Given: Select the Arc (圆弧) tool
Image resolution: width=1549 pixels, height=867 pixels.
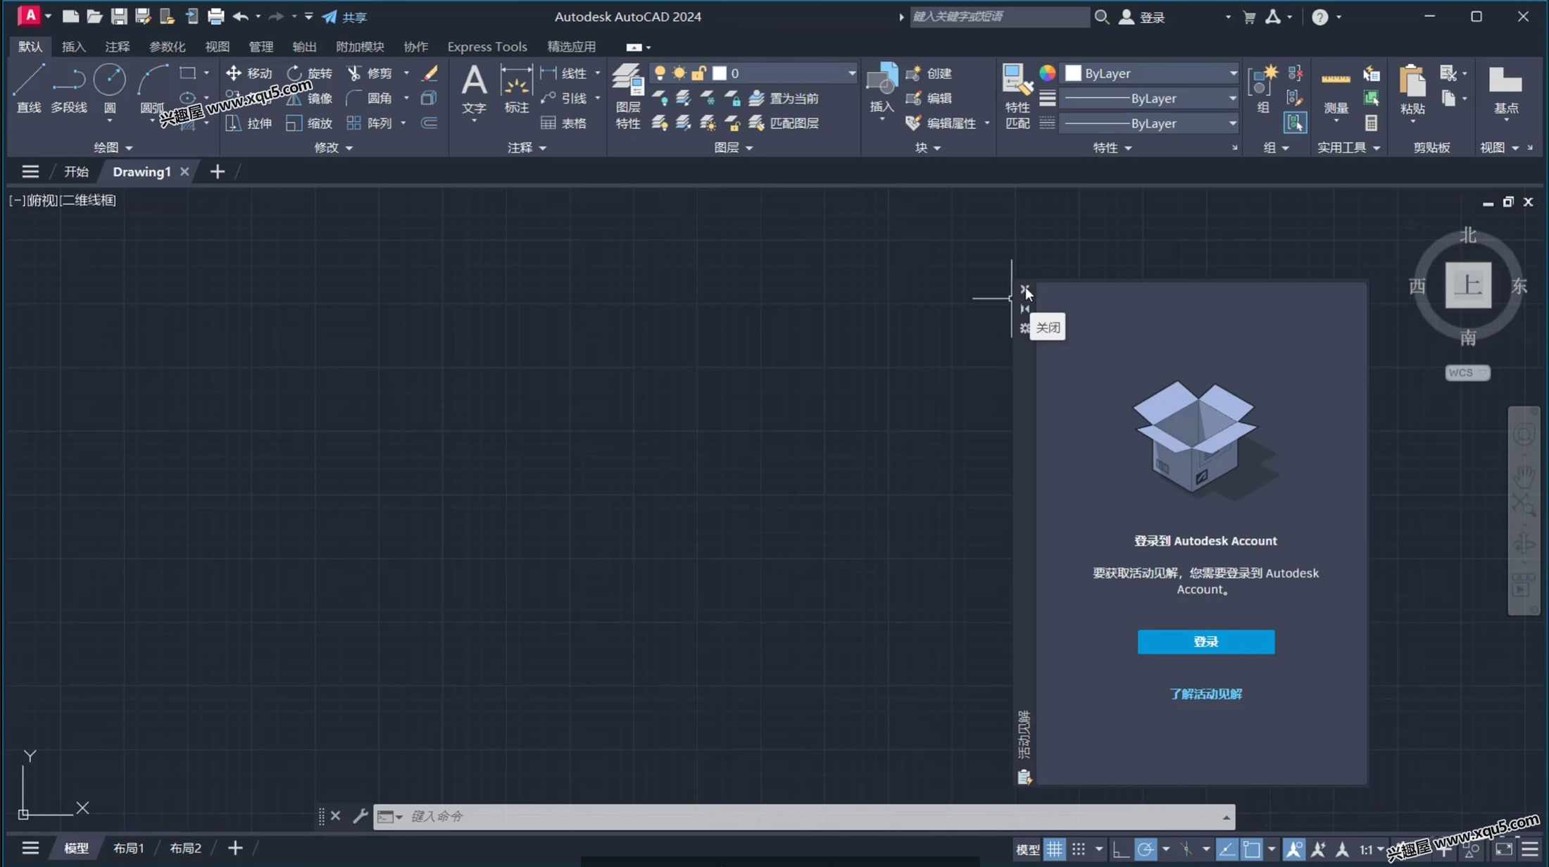Looking at the screenshot, I should click(152, 88).
